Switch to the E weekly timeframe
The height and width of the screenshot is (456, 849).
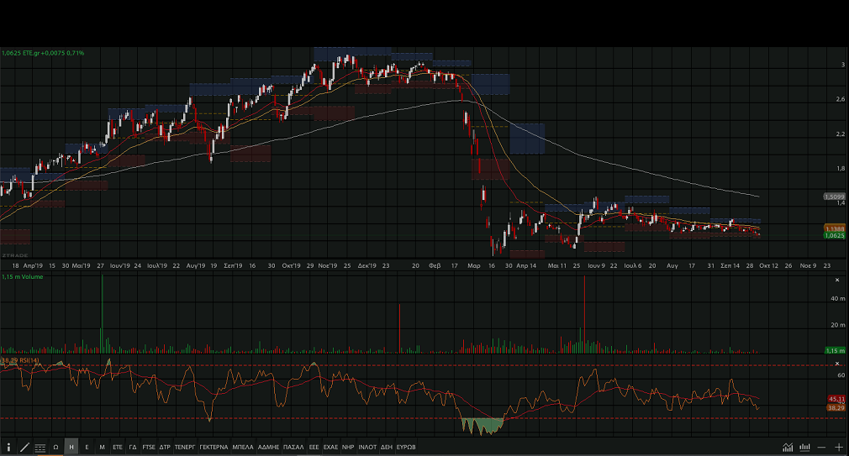pyautogui.click(x=87, y=447)
